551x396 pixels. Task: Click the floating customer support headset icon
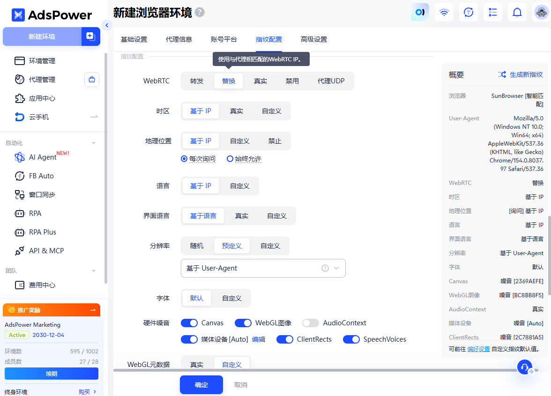click(x=525, y=367)
